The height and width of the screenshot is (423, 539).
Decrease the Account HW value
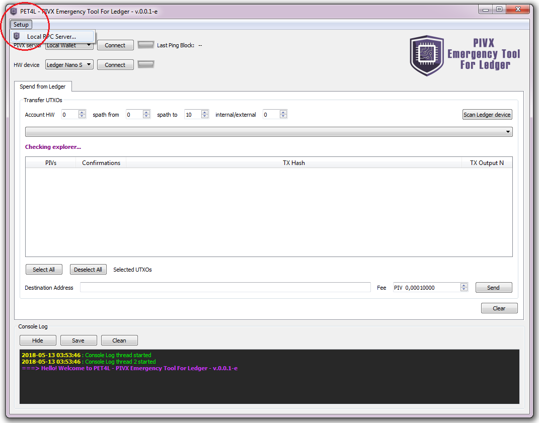(82, 117)
